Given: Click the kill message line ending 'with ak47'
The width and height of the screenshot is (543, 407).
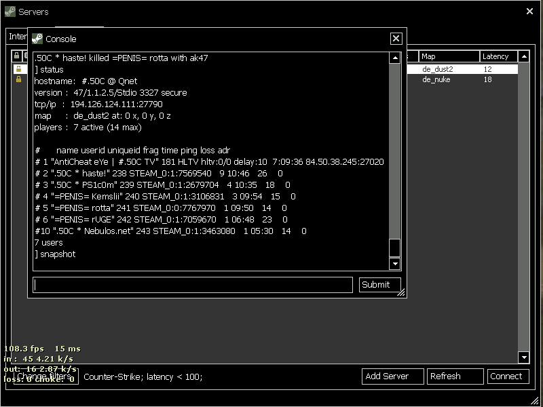Looking at the screenshot, I should 121,58.
